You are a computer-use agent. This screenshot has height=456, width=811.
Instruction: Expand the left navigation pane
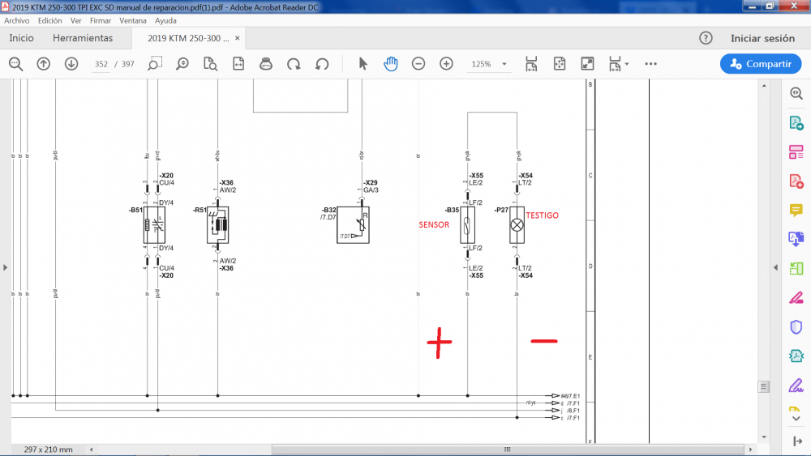(x=5, y=266)
